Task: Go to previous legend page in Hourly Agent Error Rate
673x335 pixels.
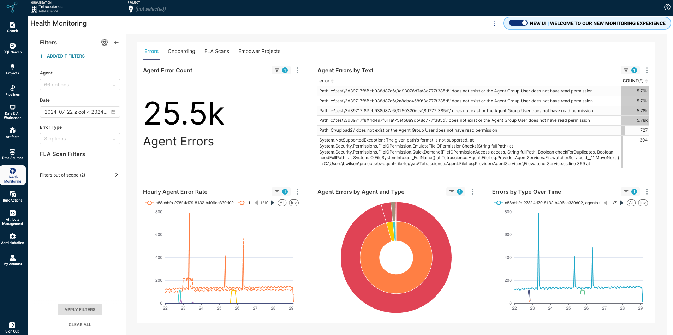Action: [256, 203]
